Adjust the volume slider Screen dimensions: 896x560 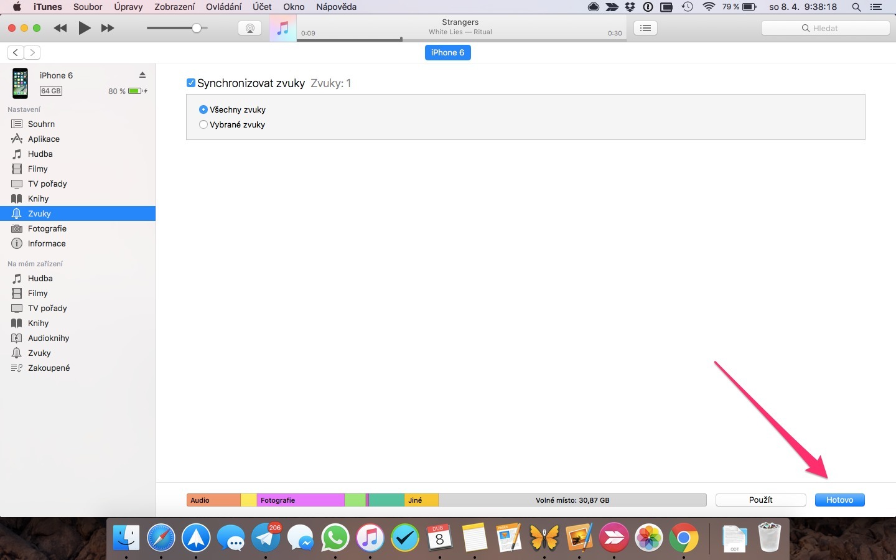tap(197, 28)
